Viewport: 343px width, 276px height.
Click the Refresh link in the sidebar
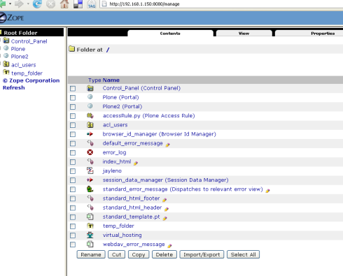point(13,88)
